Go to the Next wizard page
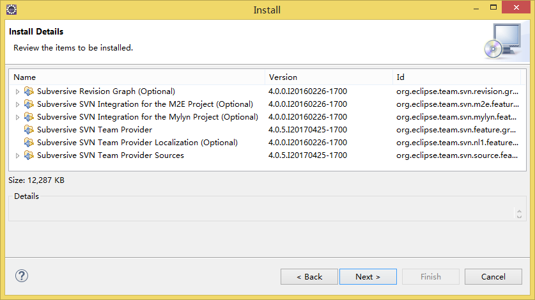 click(368, 276)
